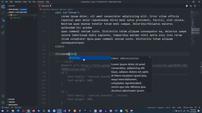Image resolution: width=202 pixels, height=113 pixels.
Task: Click the Synchronize Changes status icon
Action: (x=12, y=107)
